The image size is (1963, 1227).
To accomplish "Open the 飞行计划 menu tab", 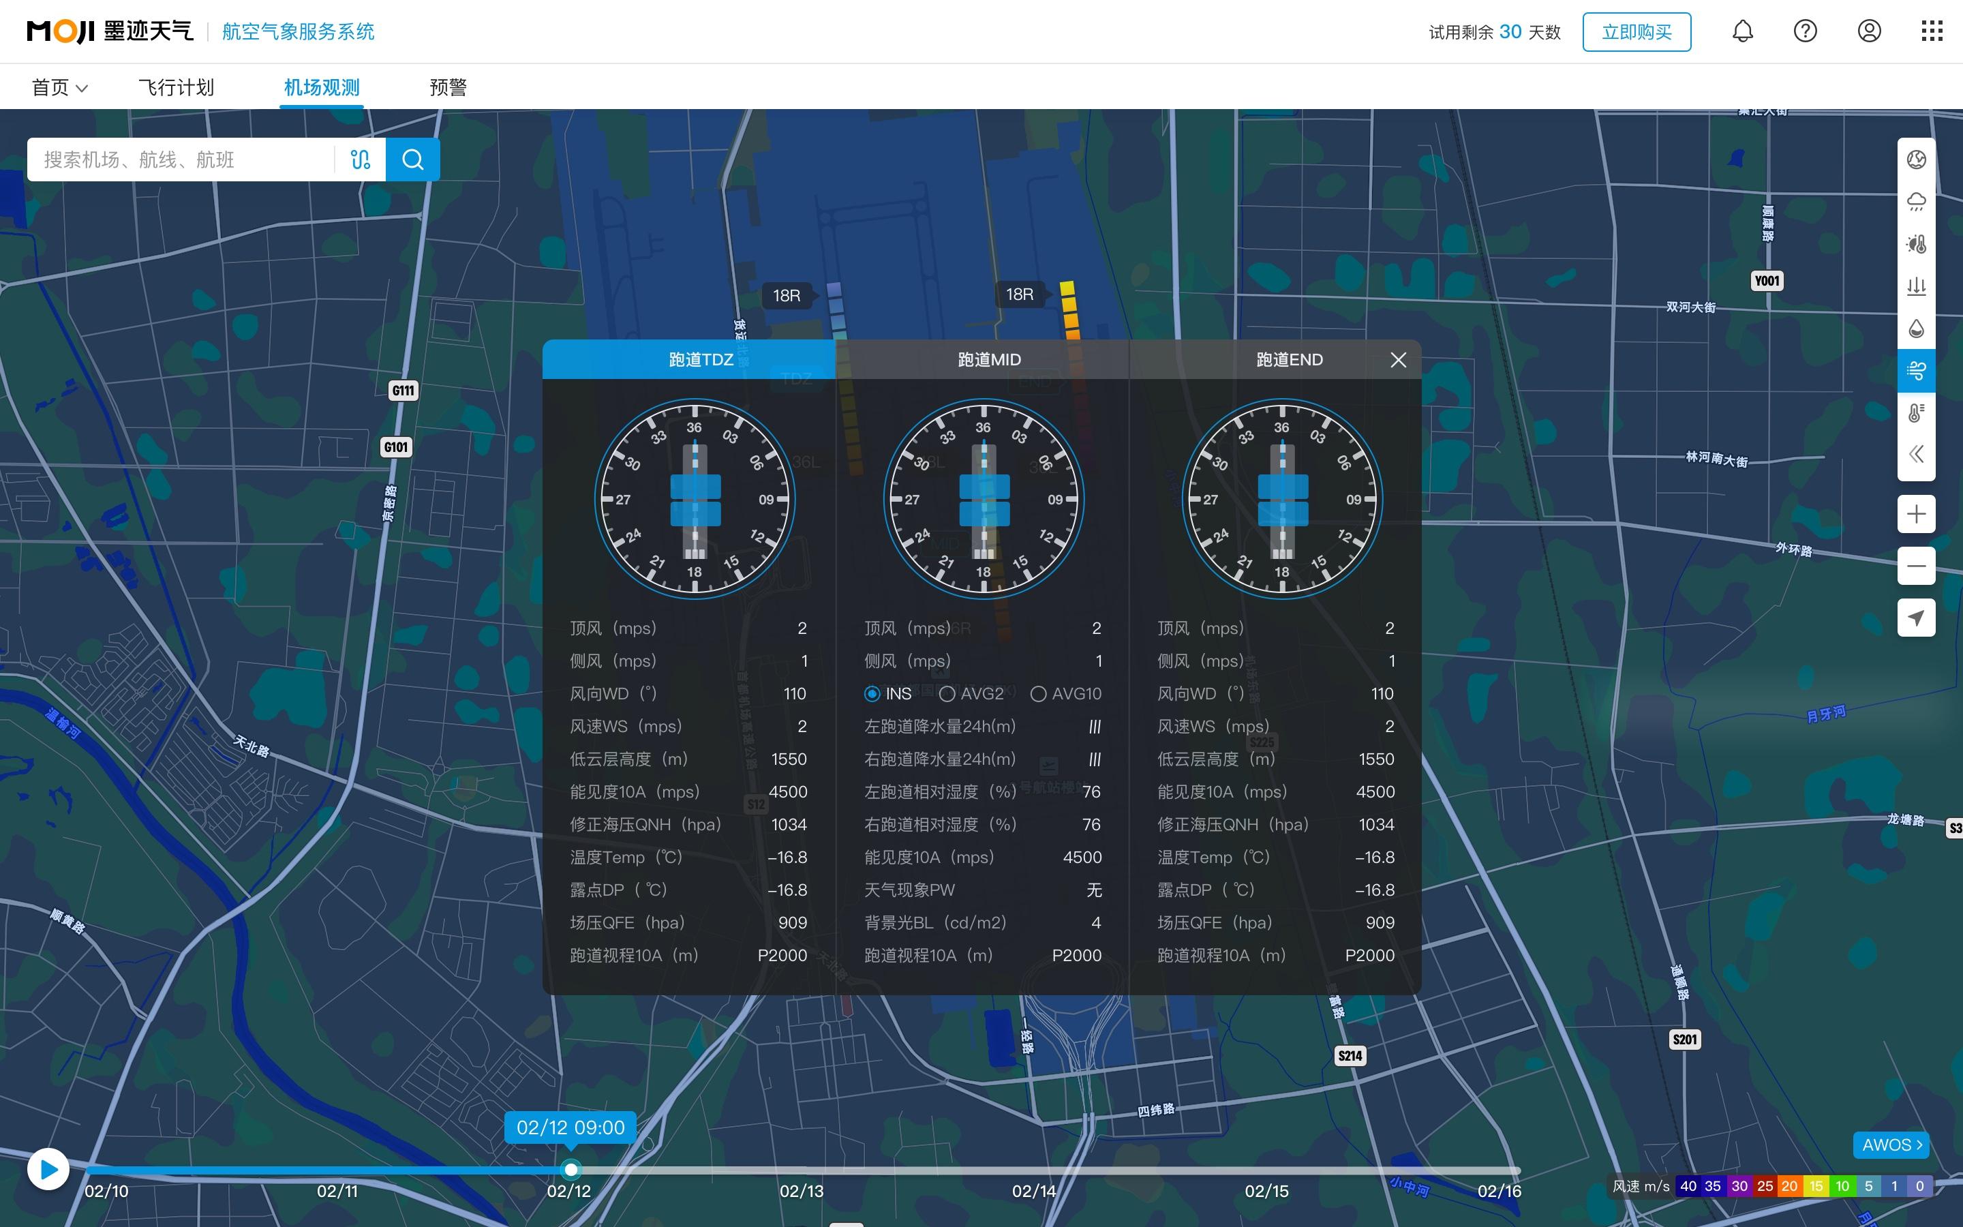I will pos(176,88).
